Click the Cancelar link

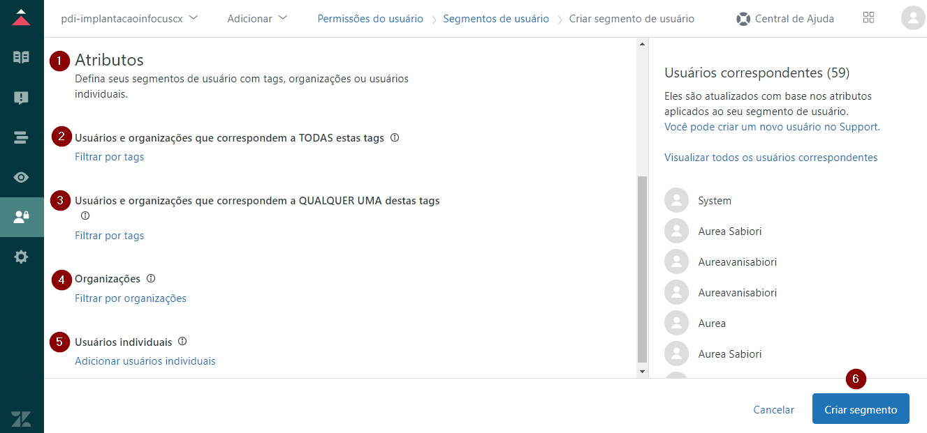click(x=773, y=410)
